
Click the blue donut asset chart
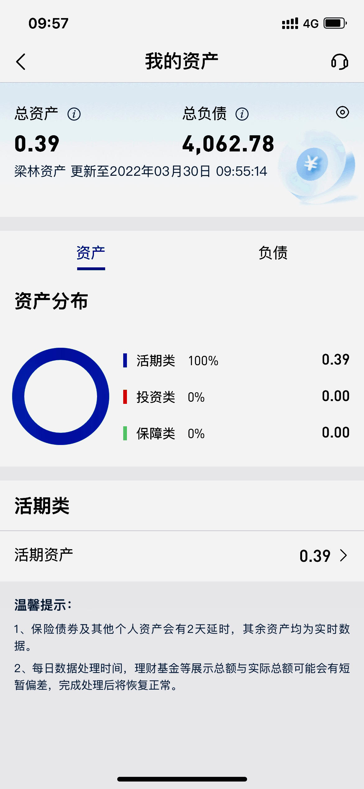tap(61, 396)
